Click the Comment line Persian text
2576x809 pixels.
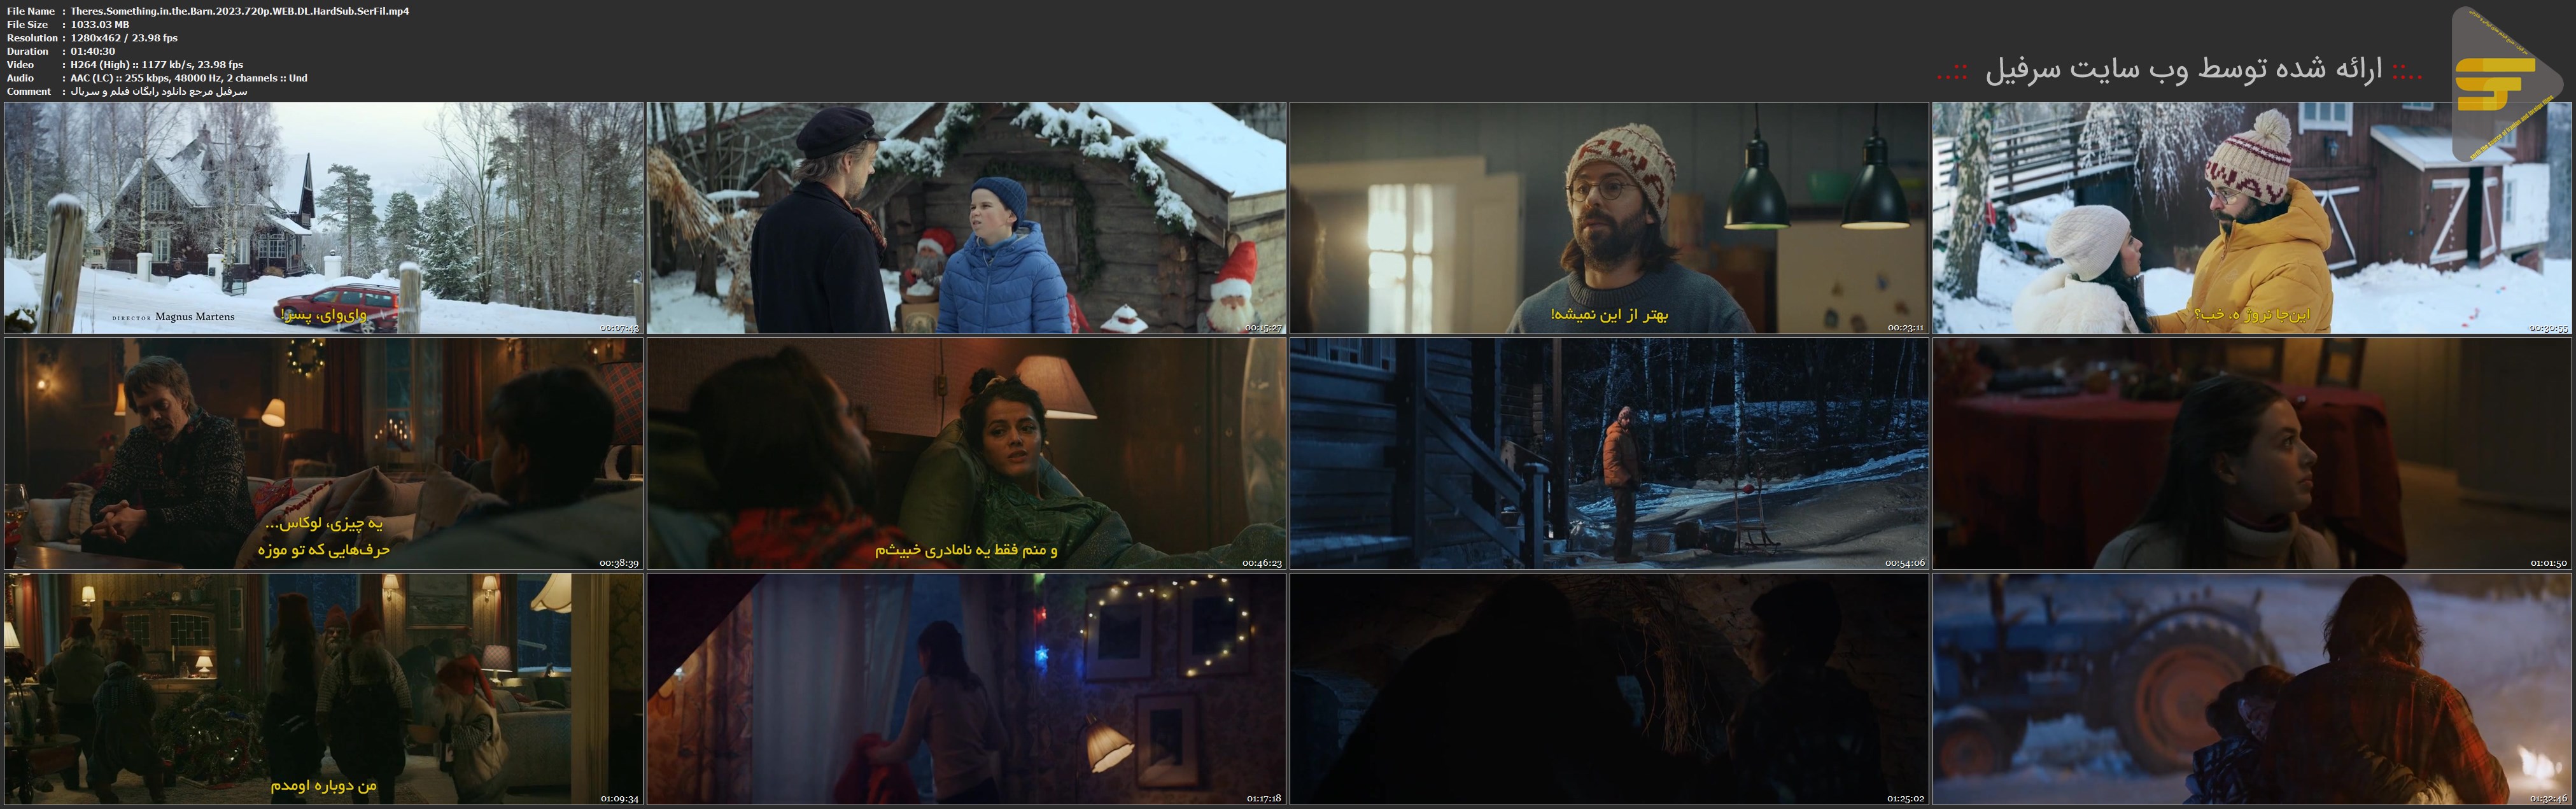pos(158,91)
